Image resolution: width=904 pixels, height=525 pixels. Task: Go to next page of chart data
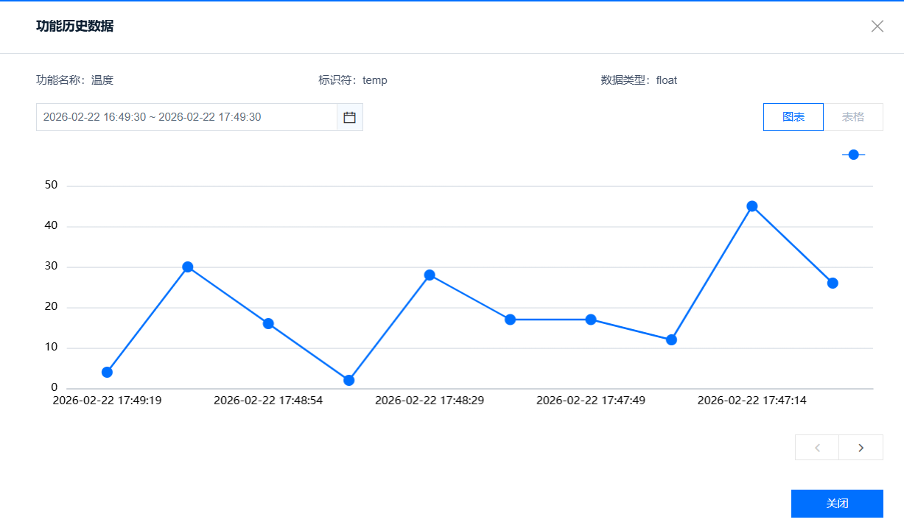(x=861, y=448)
